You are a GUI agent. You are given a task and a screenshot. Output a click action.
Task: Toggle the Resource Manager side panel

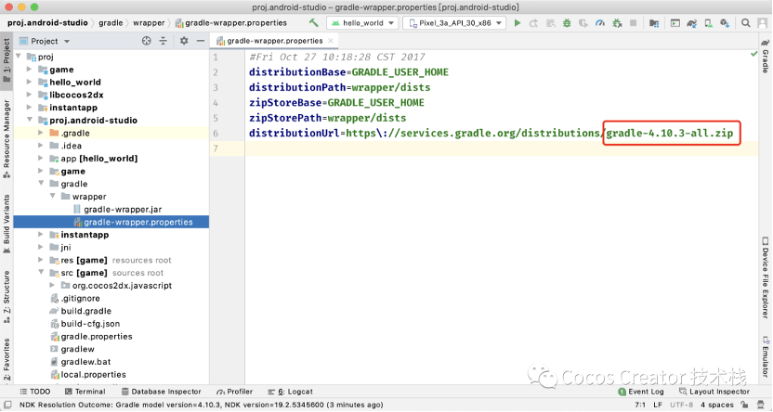[x=7, y=138]
